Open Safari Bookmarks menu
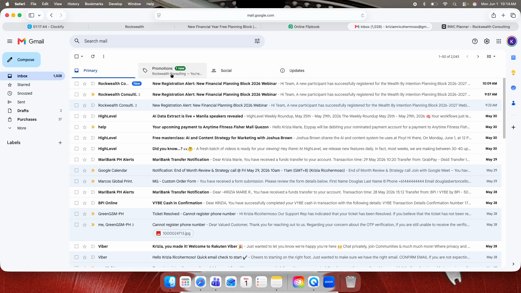Screen dimensions: 521x293 pyautogui.click(x=94, y=4)
